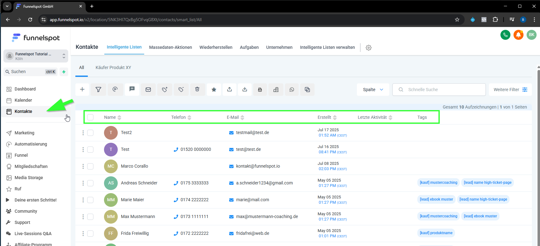540x246 pixels.
Task: Open Dashboard in the sidebar
Action: 25,89
